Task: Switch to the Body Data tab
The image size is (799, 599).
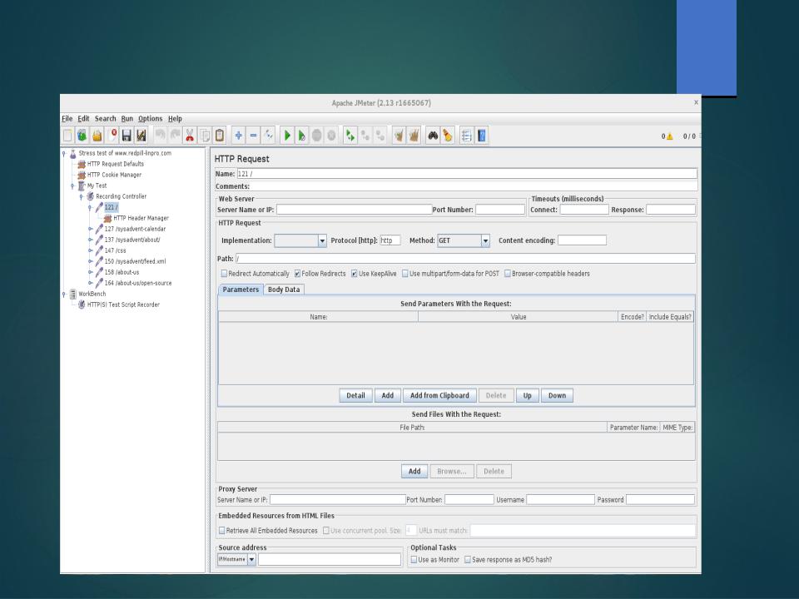Action: (x=284, y=290)
